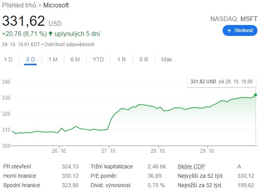Screen dimensions: 261x193
Task: Click the Nejnižší za 52 týd. value 199,62
Action: (x=246, y=185)
